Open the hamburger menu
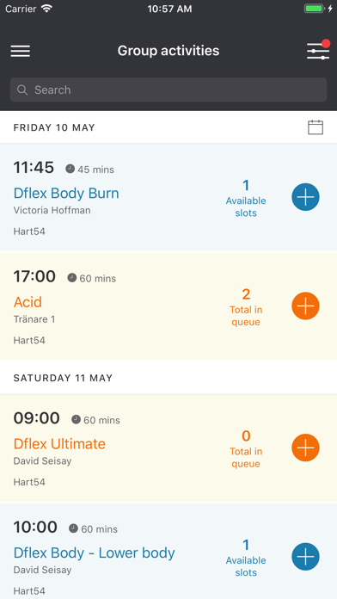Screen dimensions: 337x599 pos(21,51)
